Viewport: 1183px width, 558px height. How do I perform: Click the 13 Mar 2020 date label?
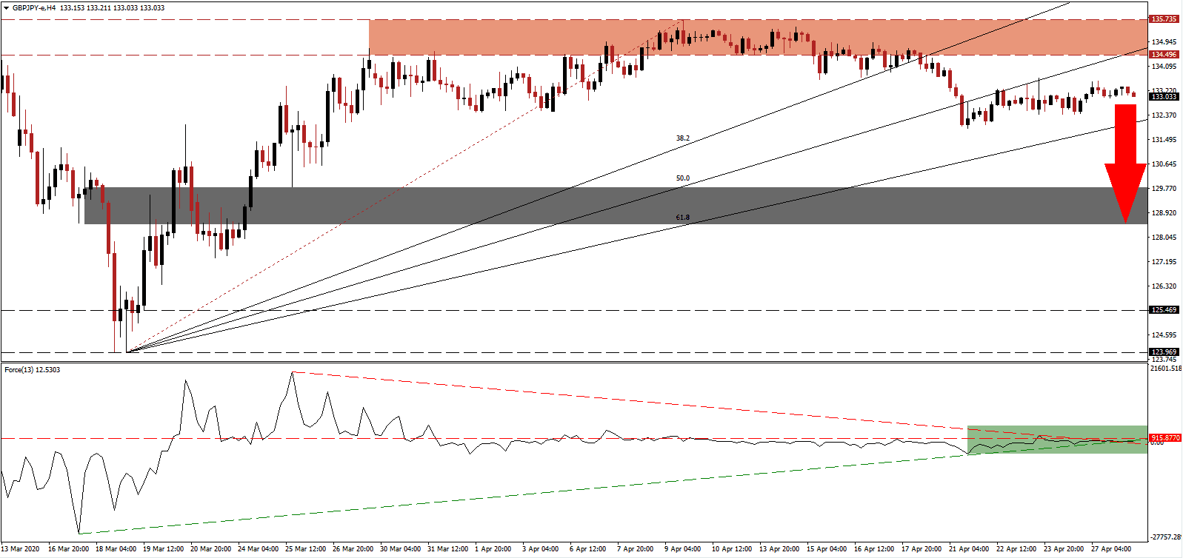[21, 549]
